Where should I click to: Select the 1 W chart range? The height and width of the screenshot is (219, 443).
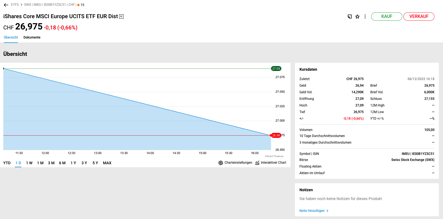click(29, 163)
